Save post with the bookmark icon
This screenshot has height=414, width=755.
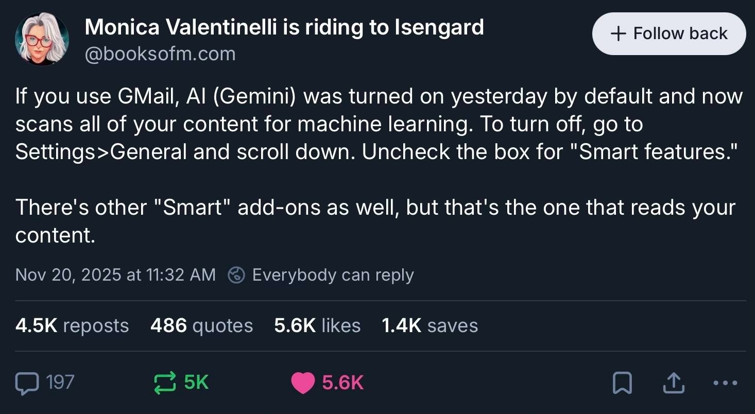(x=622, y=383)
